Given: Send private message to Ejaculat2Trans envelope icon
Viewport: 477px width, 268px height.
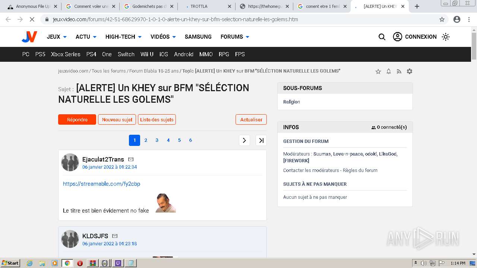Looking at the screenshot, I should pos(131,159).
